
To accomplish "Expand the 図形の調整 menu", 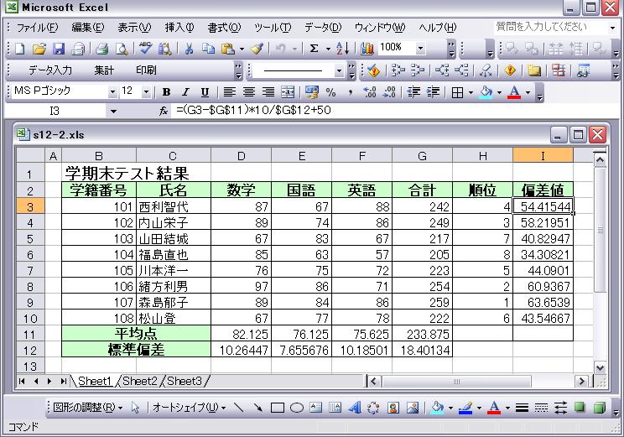I will coord(87,408).
